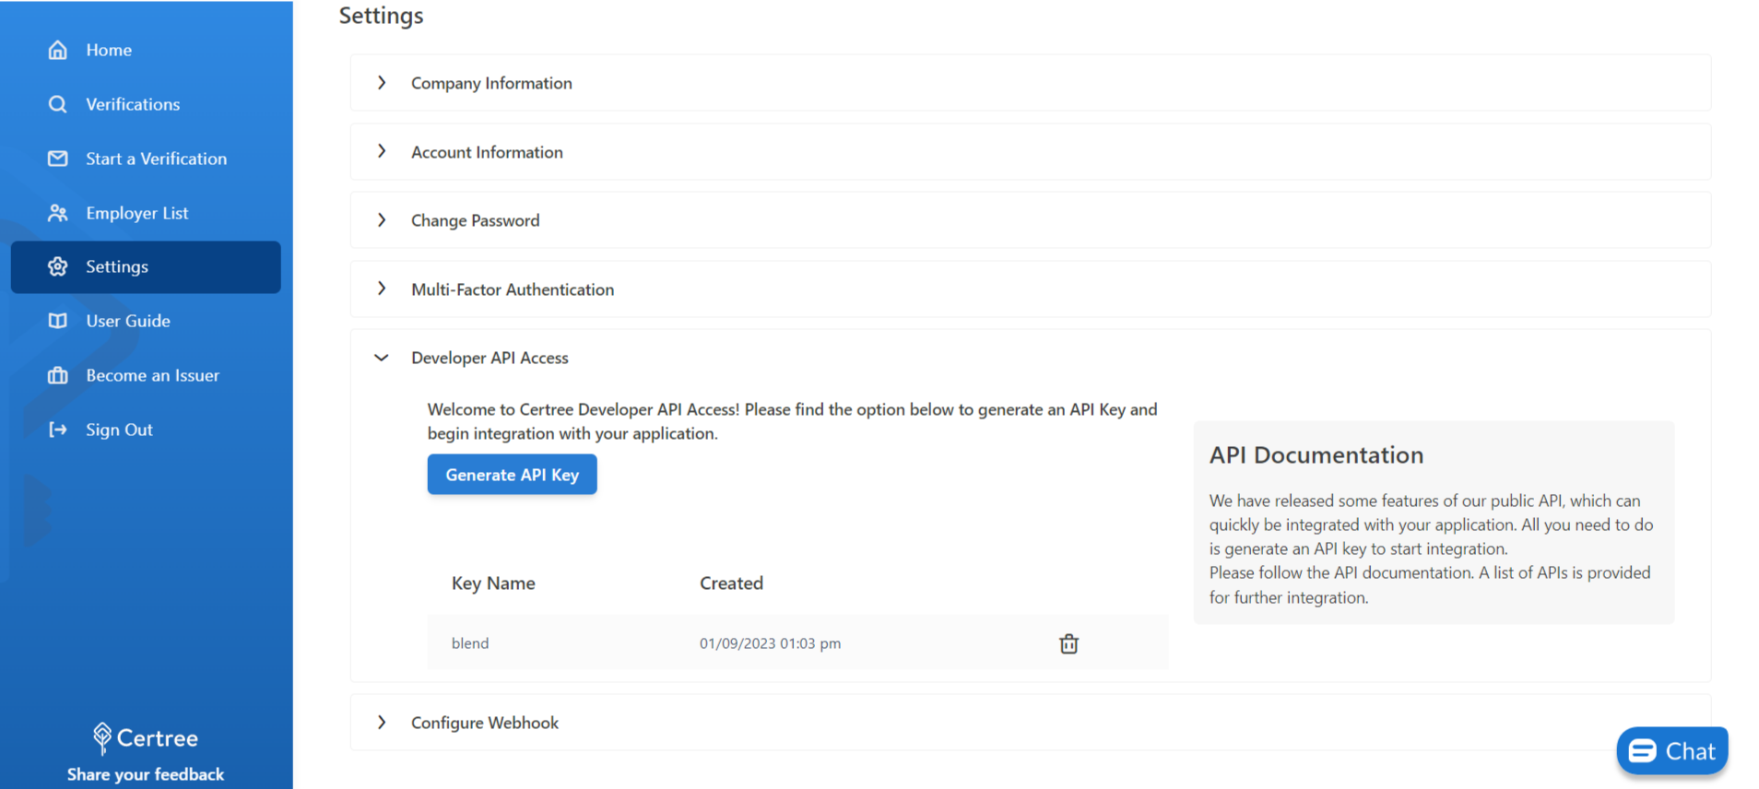The height and width of the screenshot is (789, 1759).
Task: Click the Share your feedback link
Action: click(146, 774)
